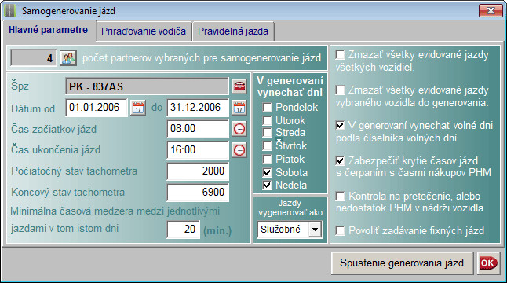Uncheck Nedela checkbox
The width and height of the screenshot is (507, 283).
[267, 186]
